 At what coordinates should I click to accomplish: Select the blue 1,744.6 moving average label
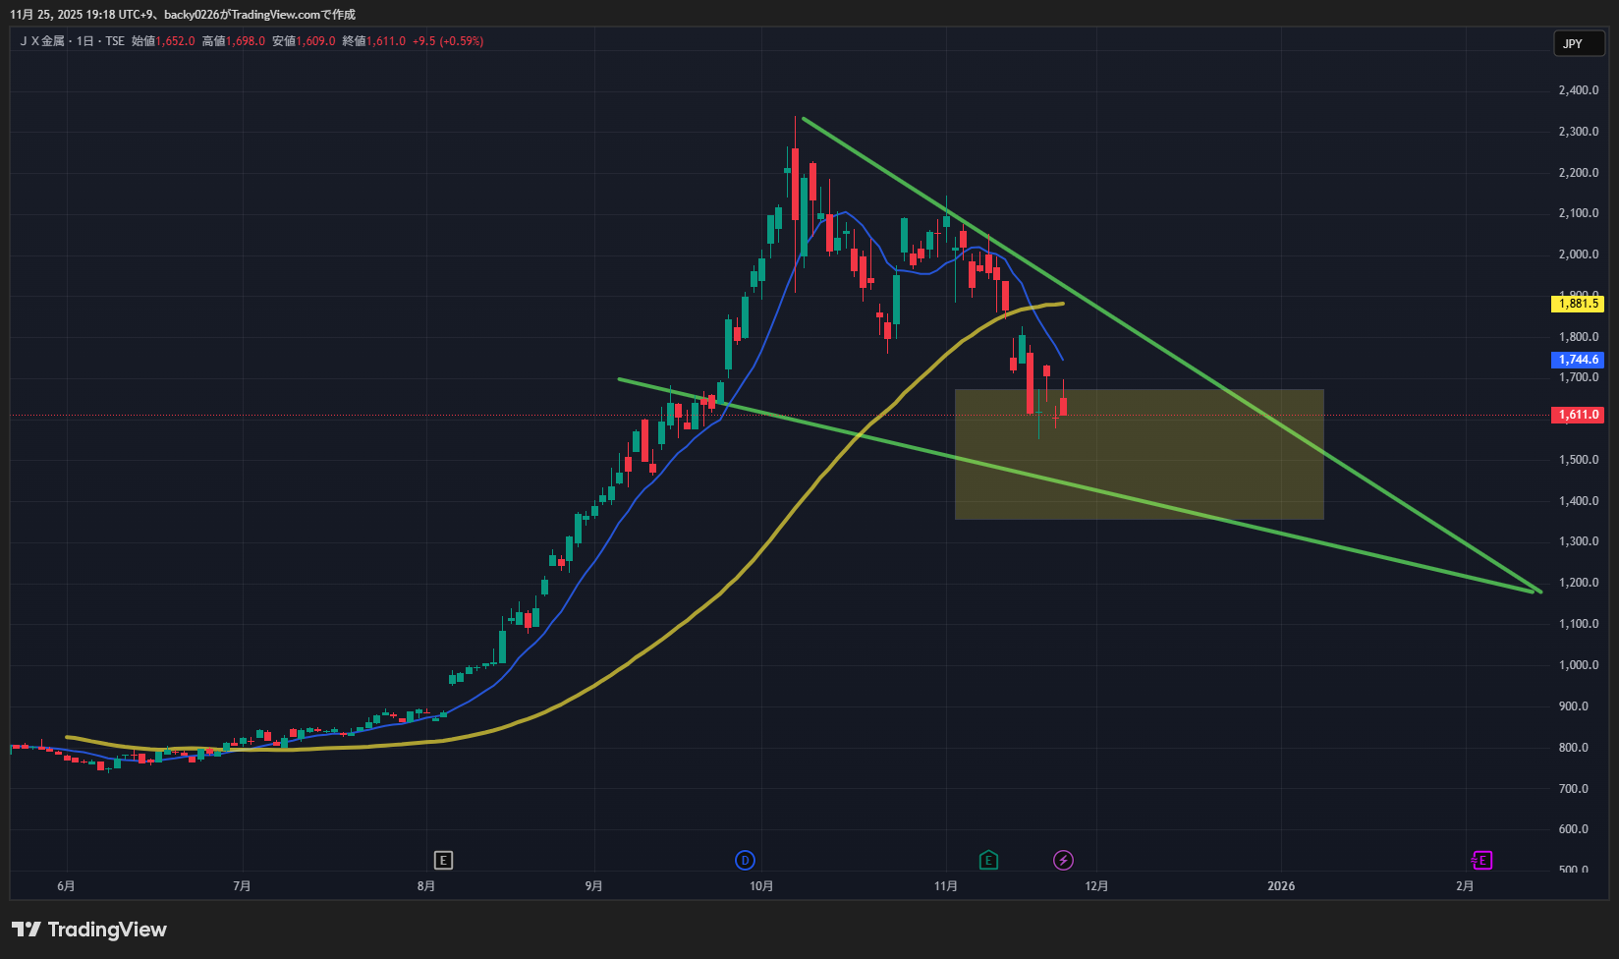coord(1579,360)
